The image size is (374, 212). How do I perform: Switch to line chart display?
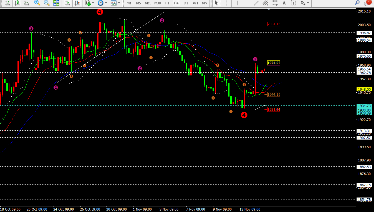pyautogui.click(x=27, y=3)
